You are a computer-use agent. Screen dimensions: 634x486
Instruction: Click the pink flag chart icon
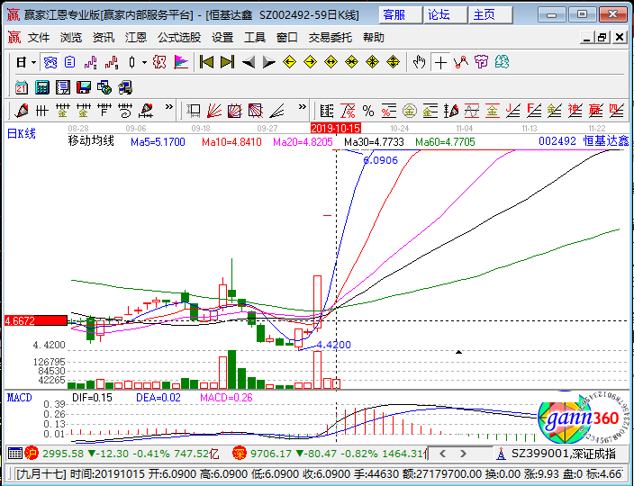pyautogui.click(x=181, y=63)
